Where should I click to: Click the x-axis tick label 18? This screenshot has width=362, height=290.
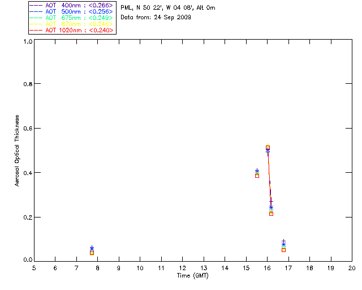tap(310, 268)
